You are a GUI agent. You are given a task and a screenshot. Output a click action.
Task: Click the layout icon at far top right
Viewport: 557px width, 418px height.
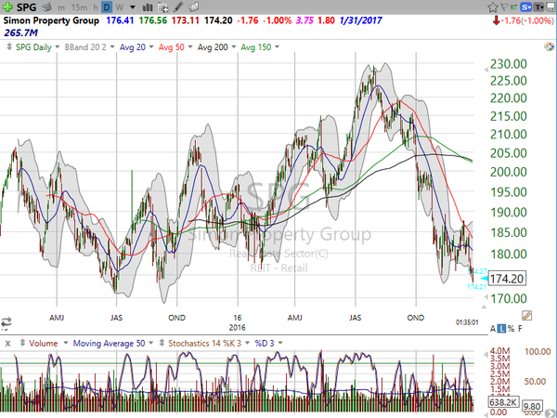[551, 7]
